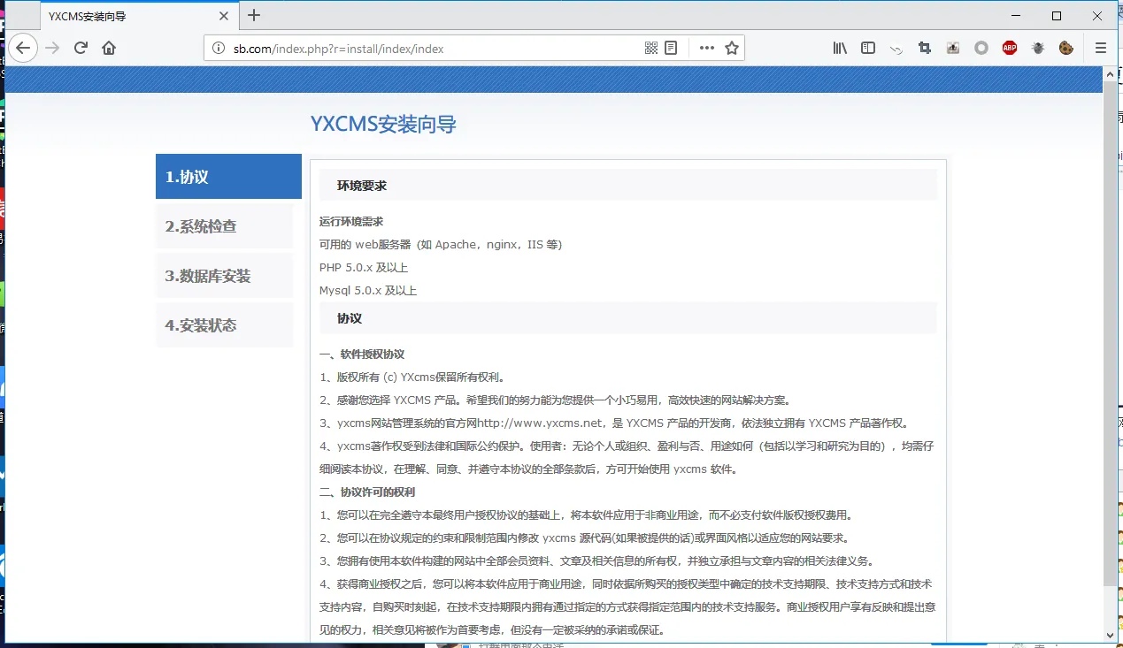1123x648 pixels.
Task: Click the URL address field
Action: (x=425, y=49)
